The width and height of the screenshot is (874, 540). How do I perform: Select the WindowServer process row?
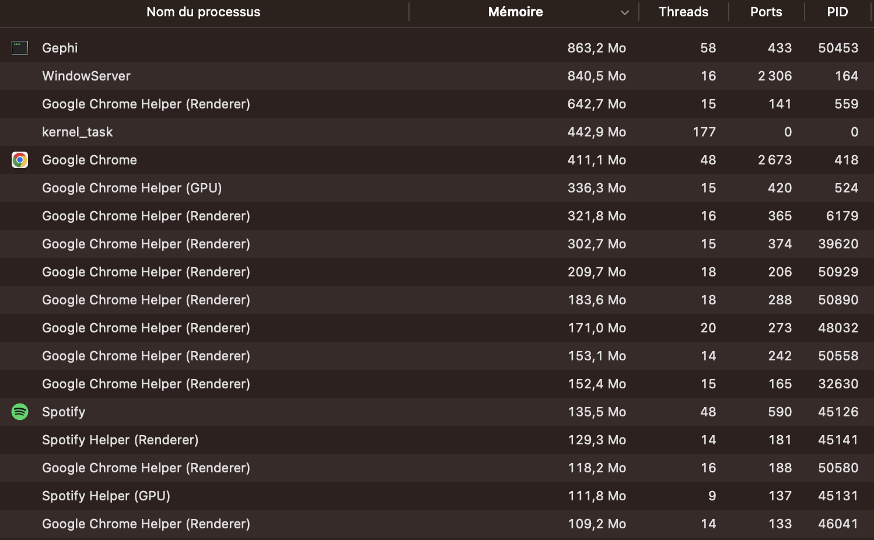(x=86, y=76)
